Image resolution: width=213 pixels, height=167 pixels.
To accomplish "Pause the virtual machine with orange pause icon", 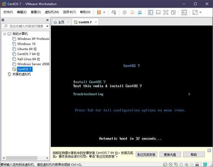I will coord(99,12).
